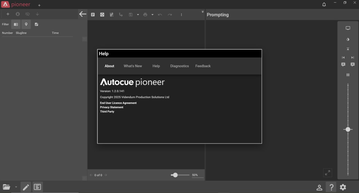359x193 pixels.
Task: Click the down arrow move story icon
Action: tap(37, 14)
